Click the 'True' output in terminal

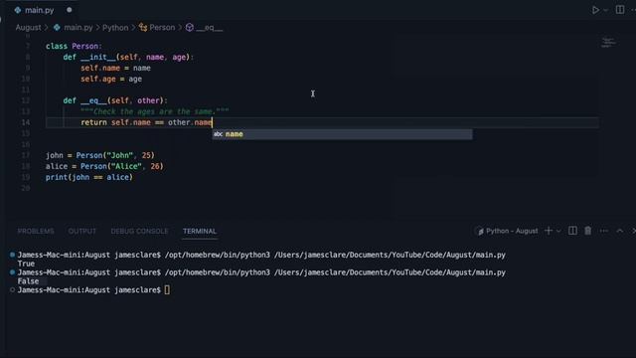tap(26, 264)
